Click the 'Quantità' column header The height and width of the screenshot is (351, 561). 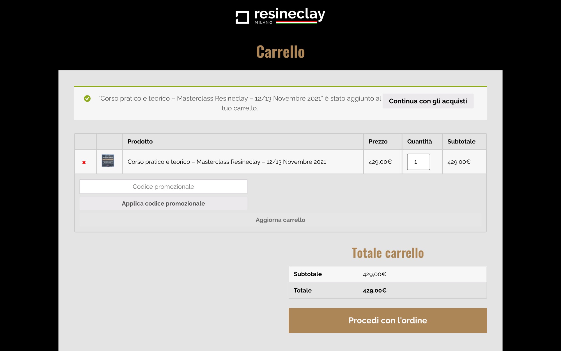point(419,142)
